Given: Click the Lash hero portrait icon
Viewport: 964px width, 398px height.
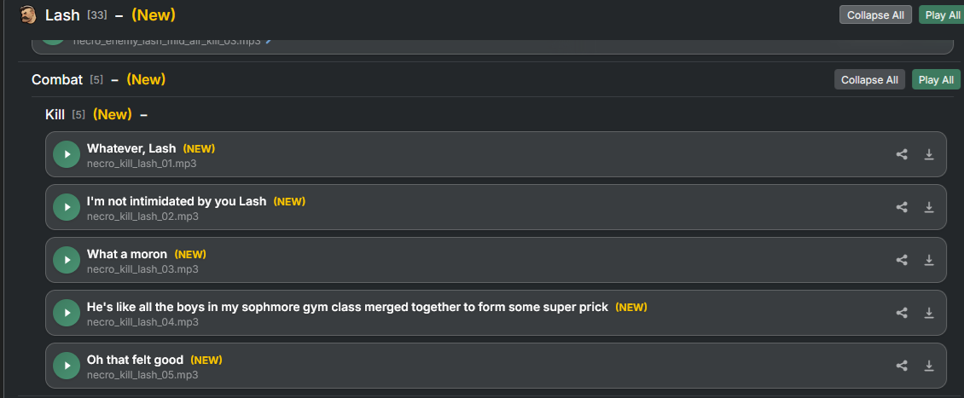Looking at the screenshot, I should click(x=27, y=14).
